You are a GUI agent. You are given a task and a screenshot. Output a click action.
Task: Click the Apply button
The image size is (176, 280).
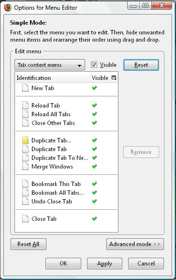(x=104, y=264)
